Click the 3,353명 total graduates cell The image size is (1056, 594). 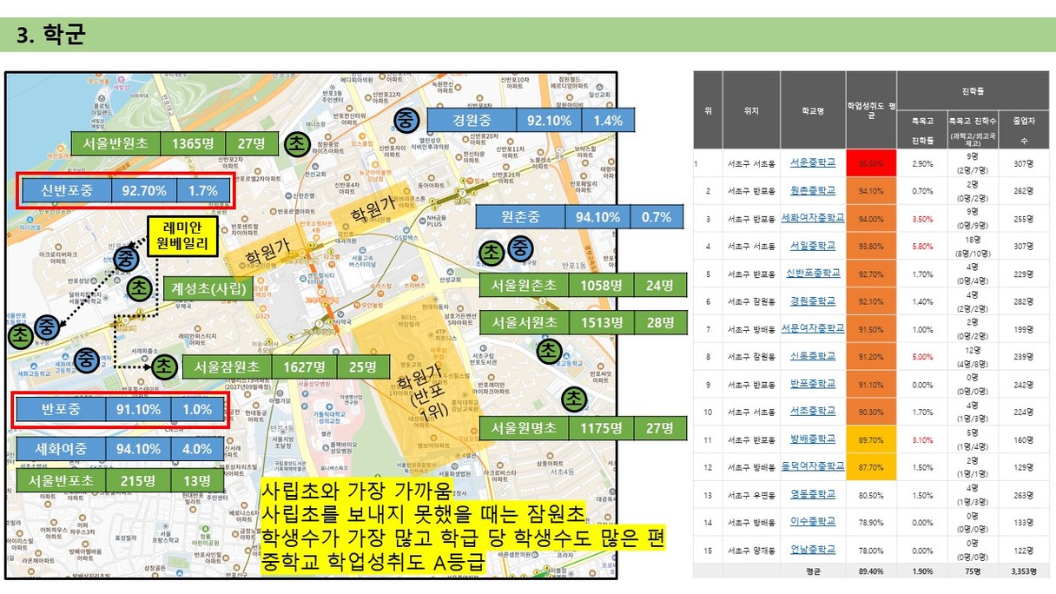pyautogui.click(x=1024, y=571)
